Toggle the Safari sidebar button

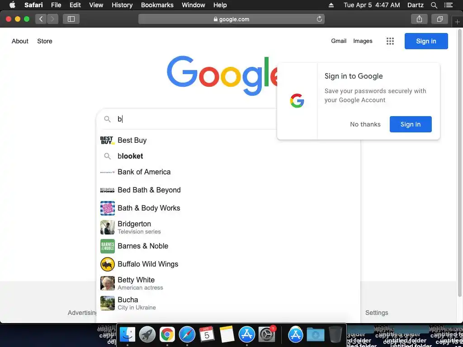point(71,19)
